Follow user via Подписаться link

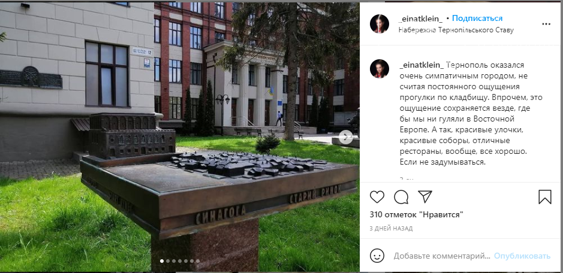(x=477, y=19)
